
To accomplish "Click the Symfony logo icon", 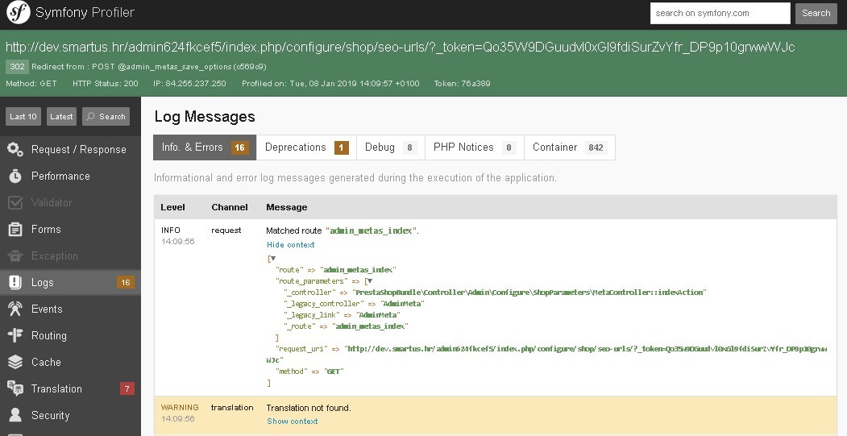I will point(18,12).
